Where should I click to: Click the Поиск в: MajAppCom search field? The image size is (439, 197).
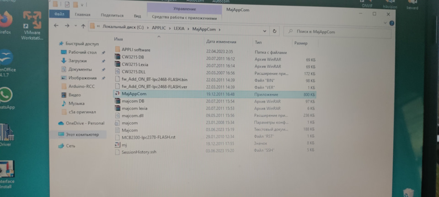click(337, 32)
